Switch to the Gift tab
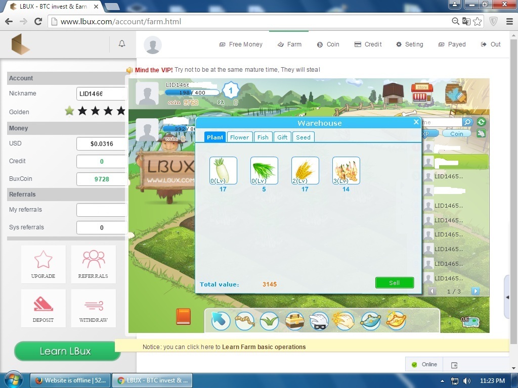The image size is (518, 388). (x=282, y=137)
